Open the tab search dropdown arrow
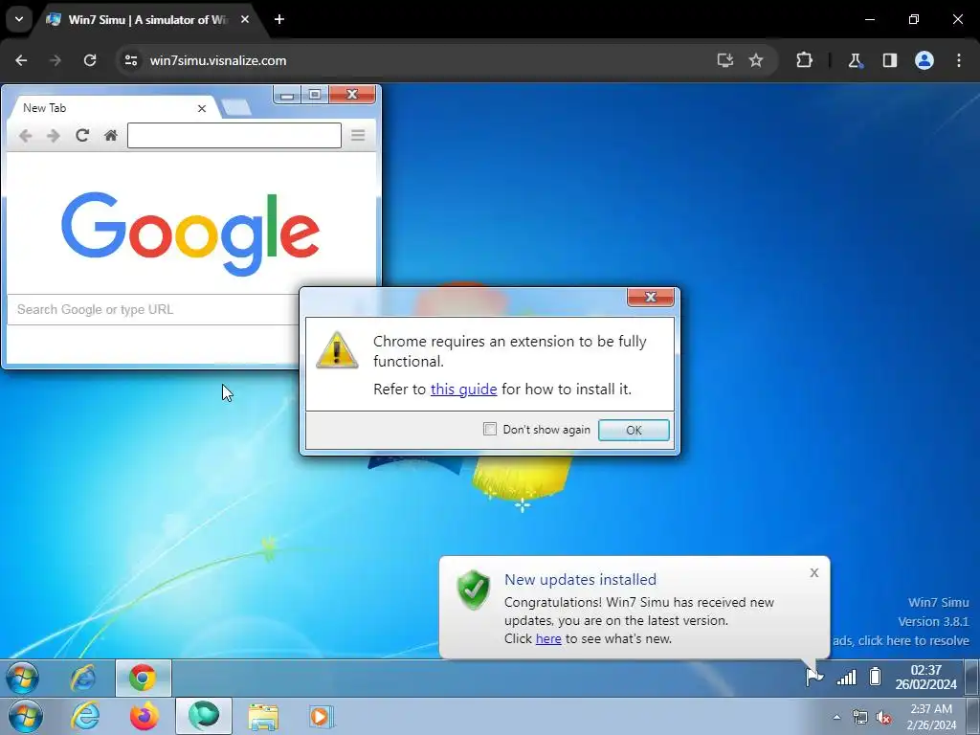Screen dimensions: 980x735 tap(19, 19)
